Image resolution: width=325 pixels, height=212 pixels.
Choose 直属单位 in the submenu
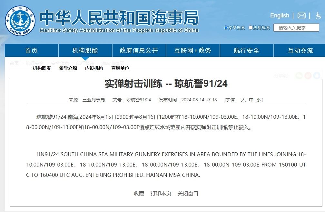tap(120, 68)
